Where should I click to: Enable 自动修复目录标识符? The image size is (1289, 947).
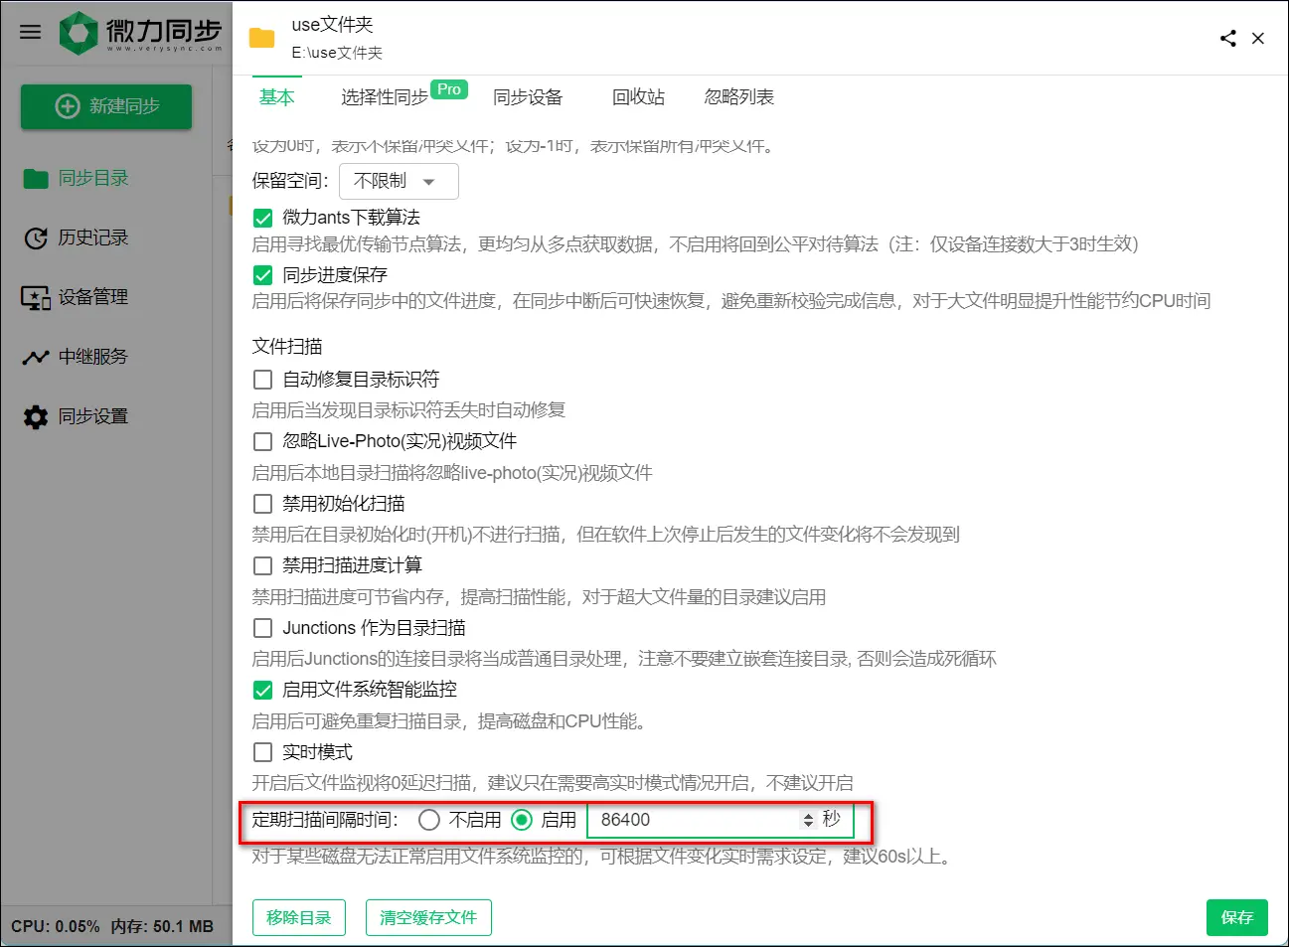262,379
